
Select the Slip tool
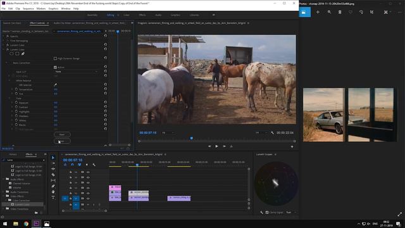[53, 180]
